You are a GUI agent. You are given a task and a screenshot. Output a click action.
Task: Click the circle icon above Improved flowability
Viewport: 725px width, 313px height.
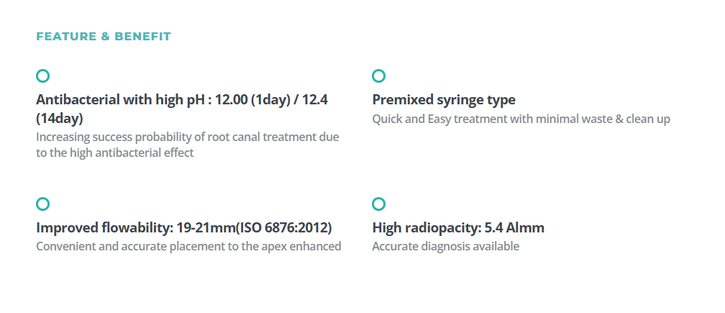pyautogui.click(x=42, y=204)
